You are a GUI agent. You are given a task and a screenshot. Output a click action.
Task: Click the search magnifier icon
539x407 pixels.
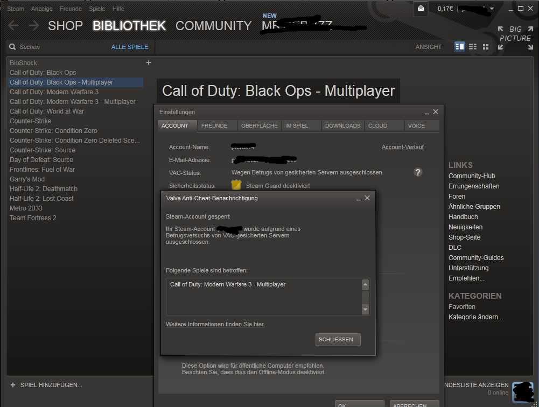pos(12,47)
